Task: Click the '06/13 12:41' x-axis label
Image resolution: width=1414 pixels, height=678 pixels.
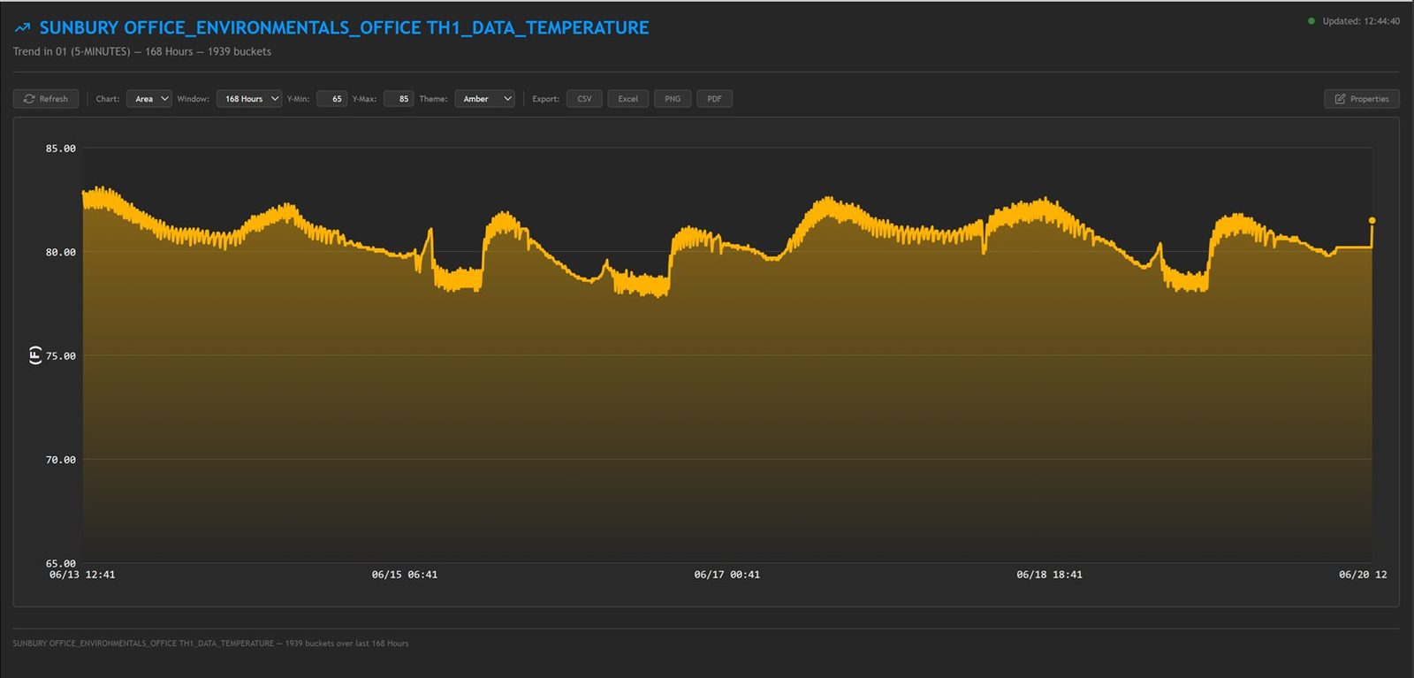Action: 82,575
